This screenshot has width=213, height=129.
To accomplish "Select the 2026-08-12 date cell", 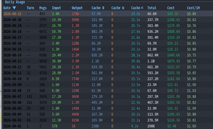I will point(12,67).
